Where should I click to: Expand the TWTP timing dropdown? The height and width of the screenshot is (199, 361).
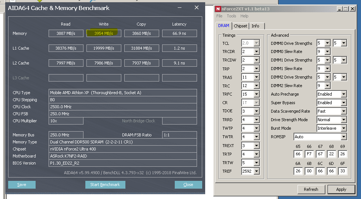256,128
